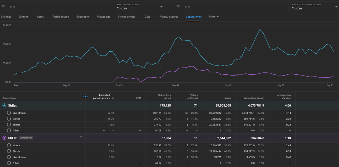The image size is (339, 167).
Task: Collapse the first StrEat group chevron
Action: pos(81,104)
